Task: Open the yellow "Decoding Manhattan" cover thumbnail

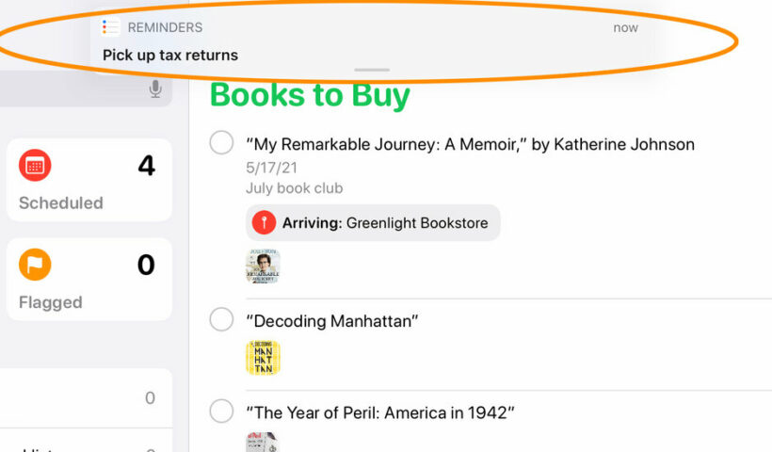Action: pyautogui.click(x=263, y=358)
